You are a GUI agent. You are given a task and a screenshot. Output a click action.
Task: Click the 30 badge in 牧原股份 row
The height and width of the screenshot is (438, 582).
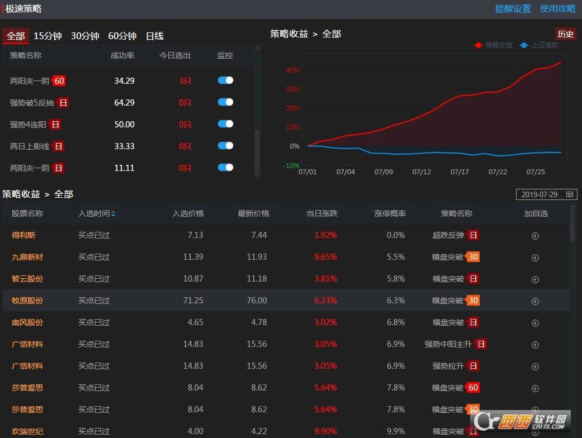[472, 301]
